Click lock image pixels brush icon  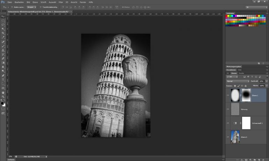(x=239, y=86)
